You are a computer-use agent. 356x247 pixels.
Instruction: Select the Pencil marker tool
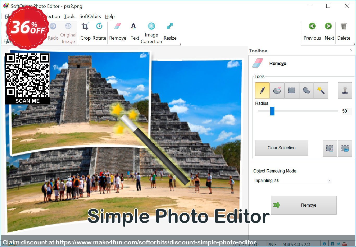(x=262, y=90)
